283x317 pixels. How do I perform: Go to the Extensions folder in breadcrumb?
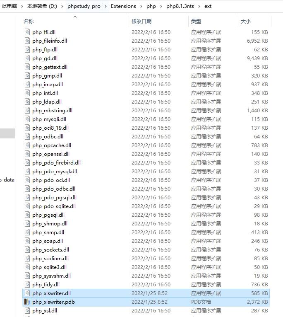tap(123, 6)
